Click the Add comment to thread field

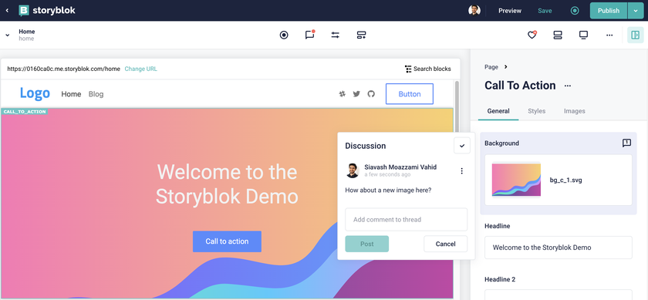coord(407,220)
